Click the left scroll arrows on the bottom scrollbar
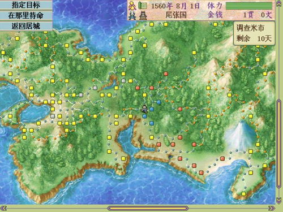Screen dimensions: 283x212 pyautogui.click(x=4, y=209)
